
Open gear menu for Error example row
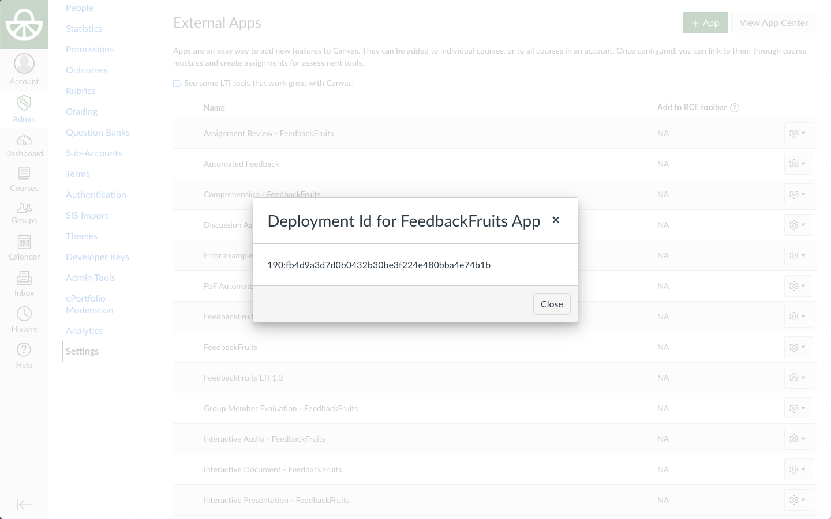(799, 255)
